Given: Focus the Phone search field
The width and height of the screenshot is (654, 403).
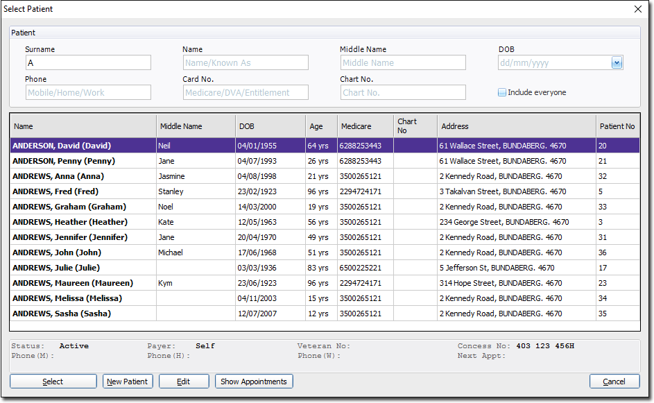Looking at the screenshot, I should 88,92.
